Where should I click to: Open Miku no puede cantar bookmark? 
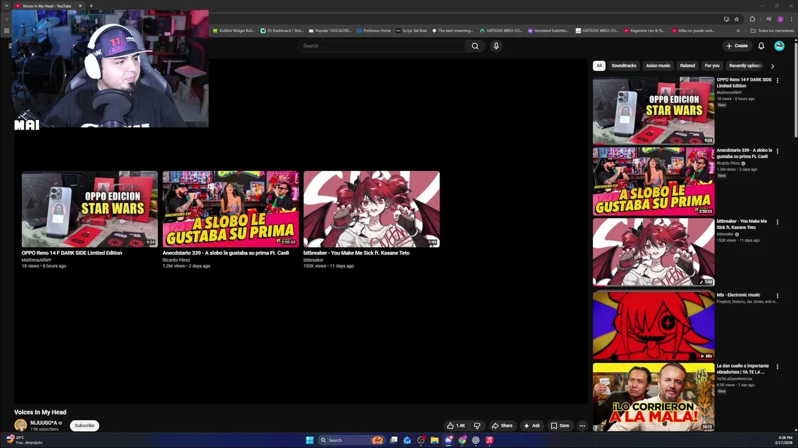coord(693,30)
